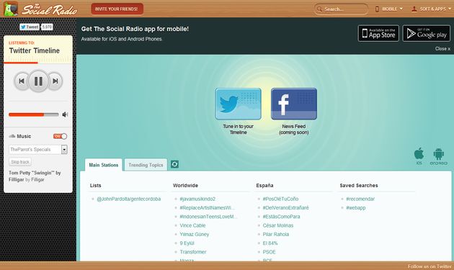Pause the Twitter Timeline playback
This screenshot has height=270, width=454.
38,81
